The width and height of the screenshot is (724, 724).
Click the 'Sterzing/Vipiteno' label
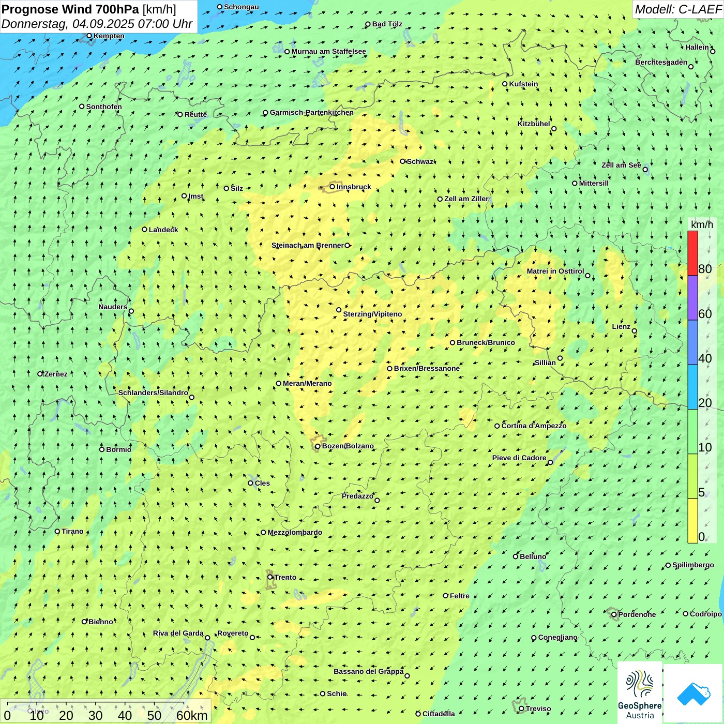372,314
